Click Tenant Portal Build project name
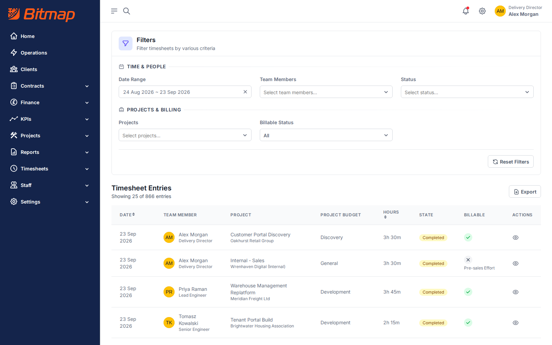552x345 pixels. pos(252,320)
